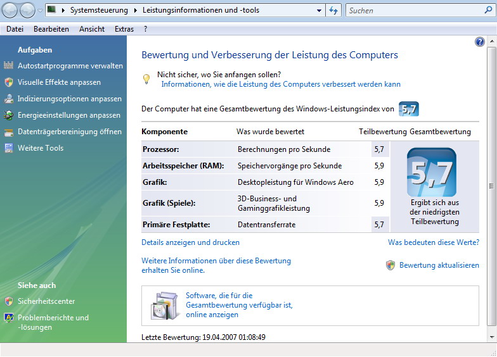This screenshot has width=497, height=357.
Task: Open the link about improving computer performance
Action: [x=281, y=84]
